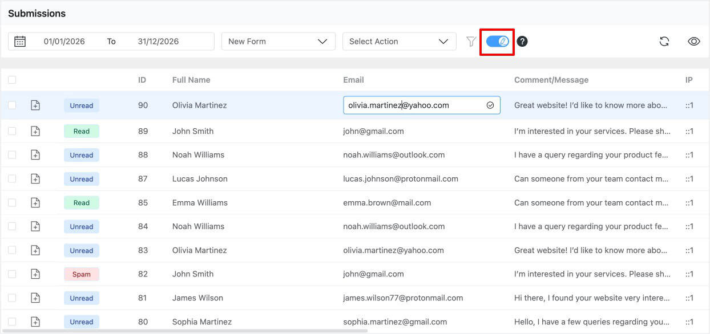Click the message starting 'Hi there, I found'
710x334 pixels.
(592, 298)
